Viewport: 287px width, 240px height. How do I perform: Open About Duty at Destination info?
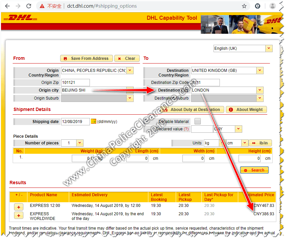point(192,110)
